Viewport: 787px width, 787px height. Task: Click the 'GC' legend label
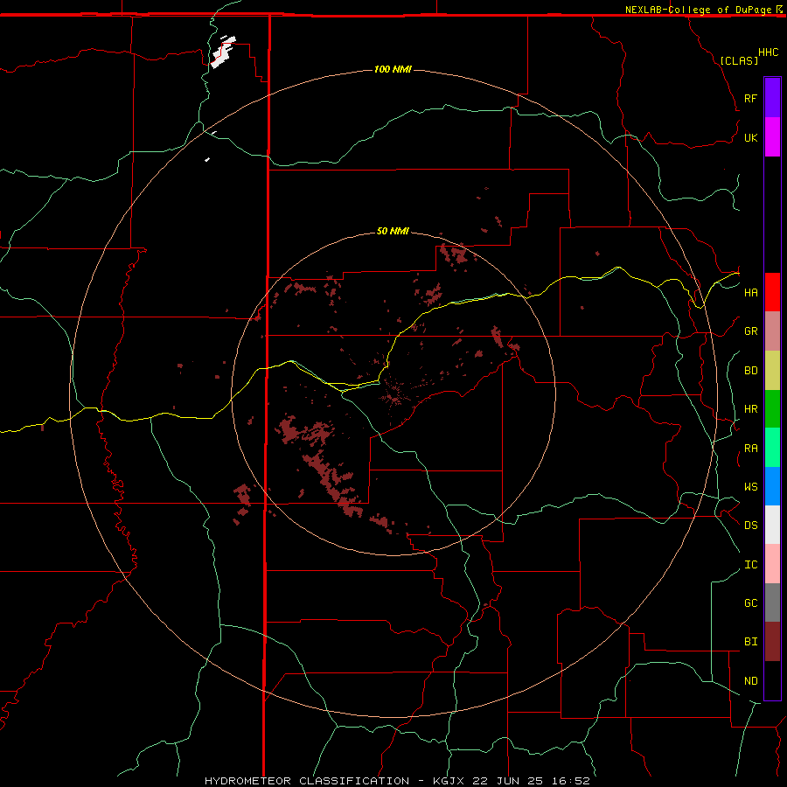[x=750, y=602]
